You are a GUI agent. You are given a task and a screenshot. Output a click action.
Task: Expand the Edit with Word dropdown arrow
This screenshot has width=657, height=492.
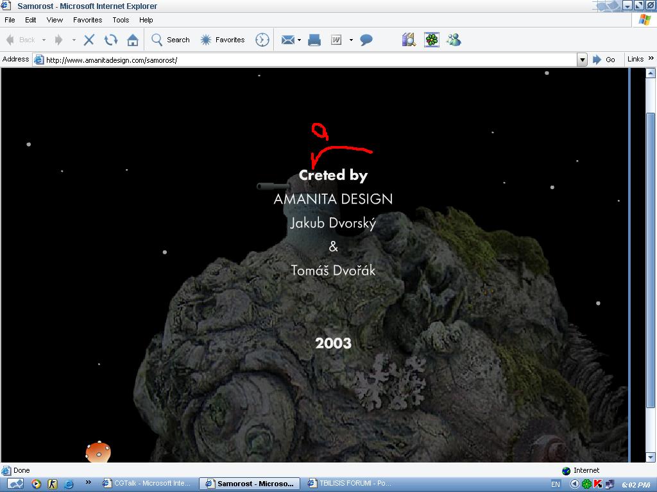click(351, 40)
